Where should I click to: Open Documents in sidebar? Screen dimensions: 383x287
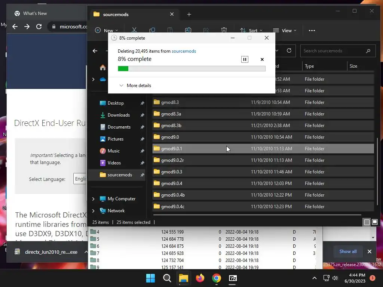click(119, 127)
